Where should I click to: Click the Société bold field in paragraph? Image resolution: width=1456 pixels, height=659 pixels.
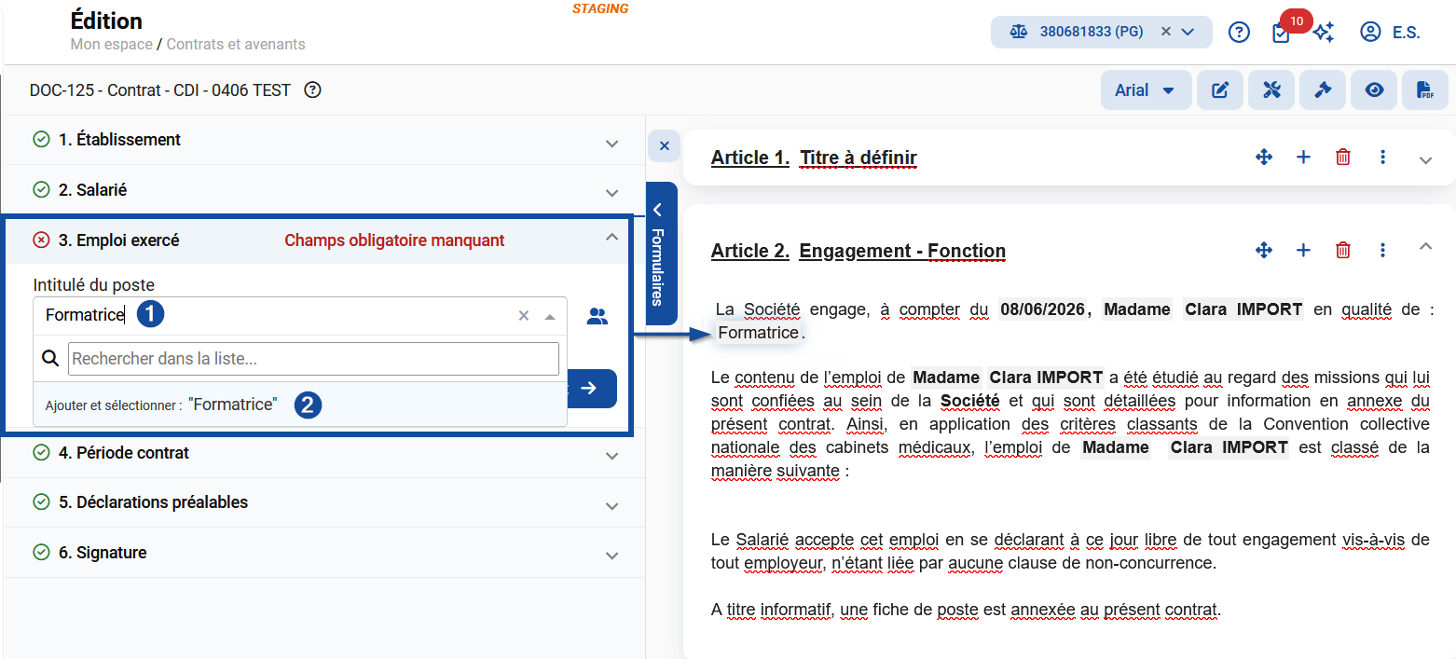[970, 401]
